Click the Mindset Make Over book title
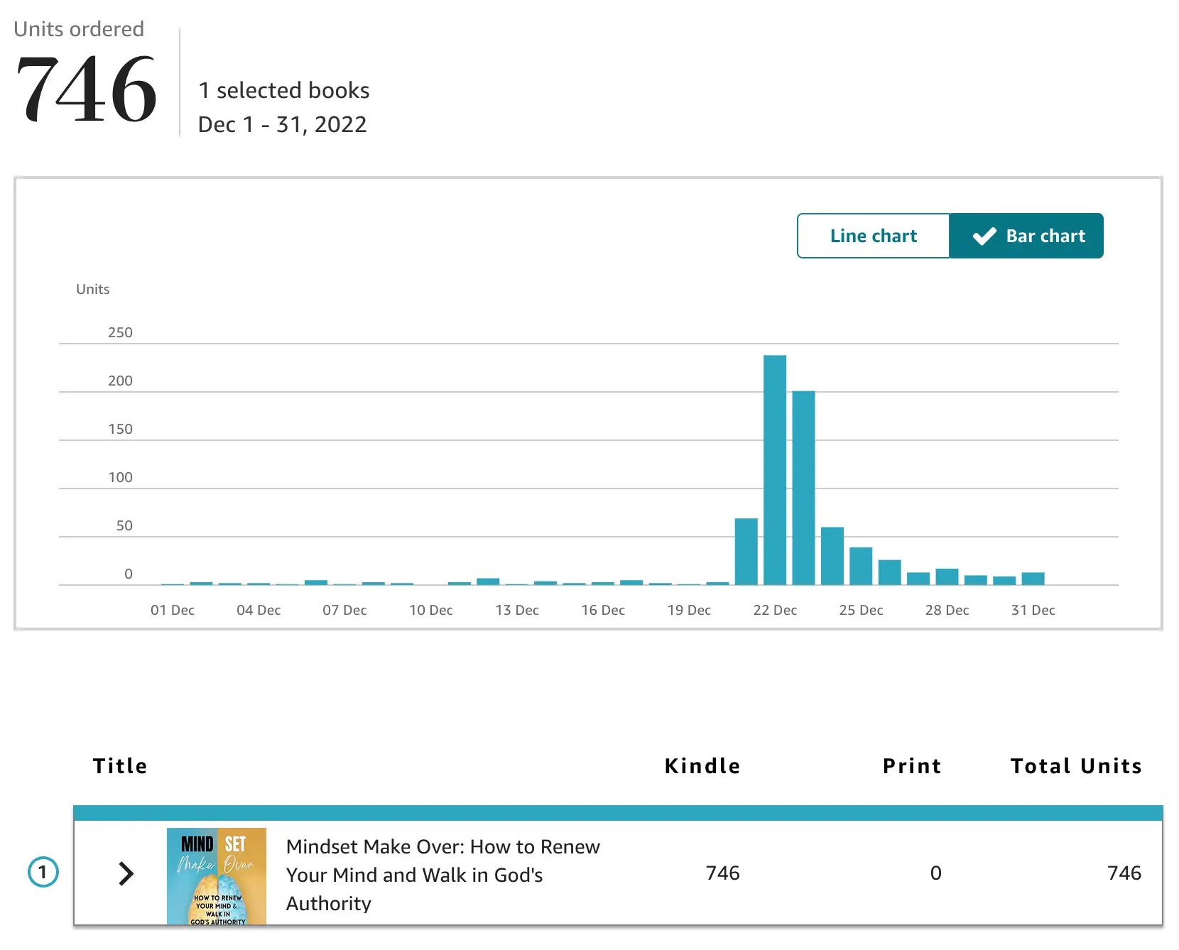 442,875
